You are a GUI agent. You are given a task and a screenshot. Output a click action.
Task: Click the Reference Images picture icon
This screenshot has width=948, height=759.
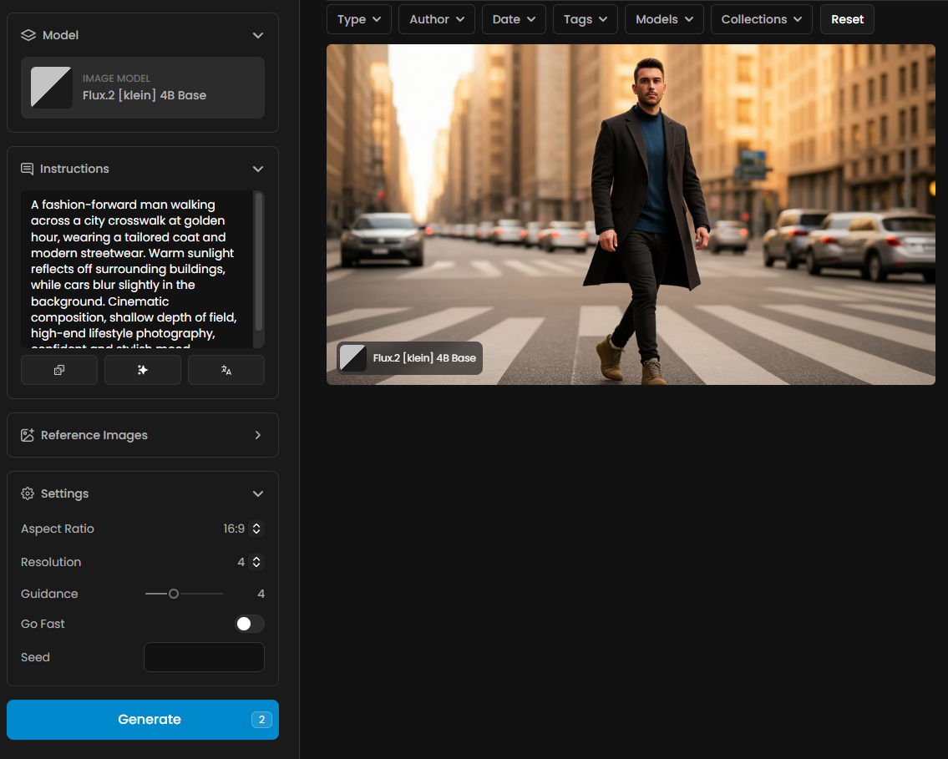click(x=28, y=435)
